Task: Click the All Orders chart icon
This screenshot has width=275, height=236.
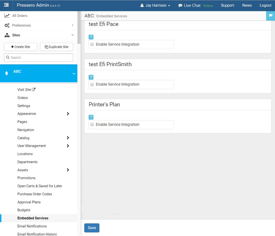Action: pos(7,16)
